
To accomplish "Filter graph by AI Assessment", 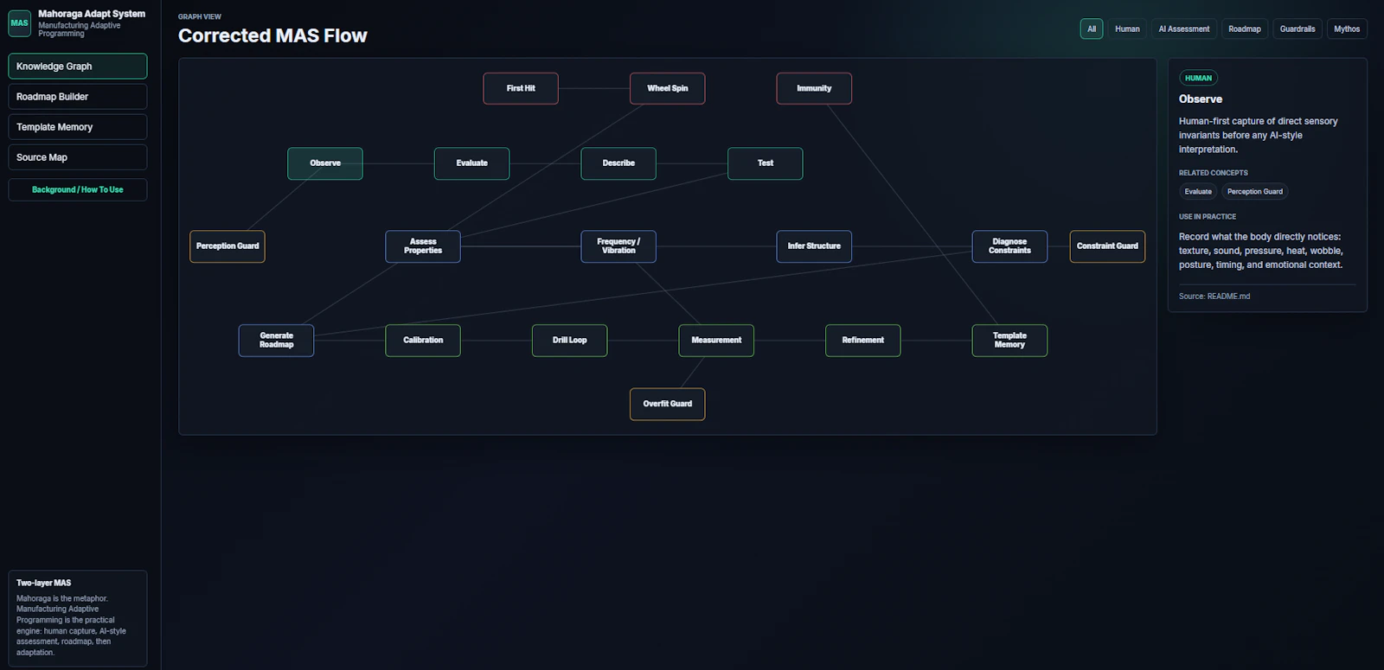I will pyautogui.click(x=1184, y=29).
